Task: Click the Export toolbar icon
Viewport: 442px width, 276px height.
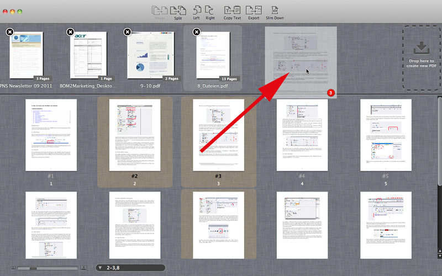Action: (x=254, y=13)
